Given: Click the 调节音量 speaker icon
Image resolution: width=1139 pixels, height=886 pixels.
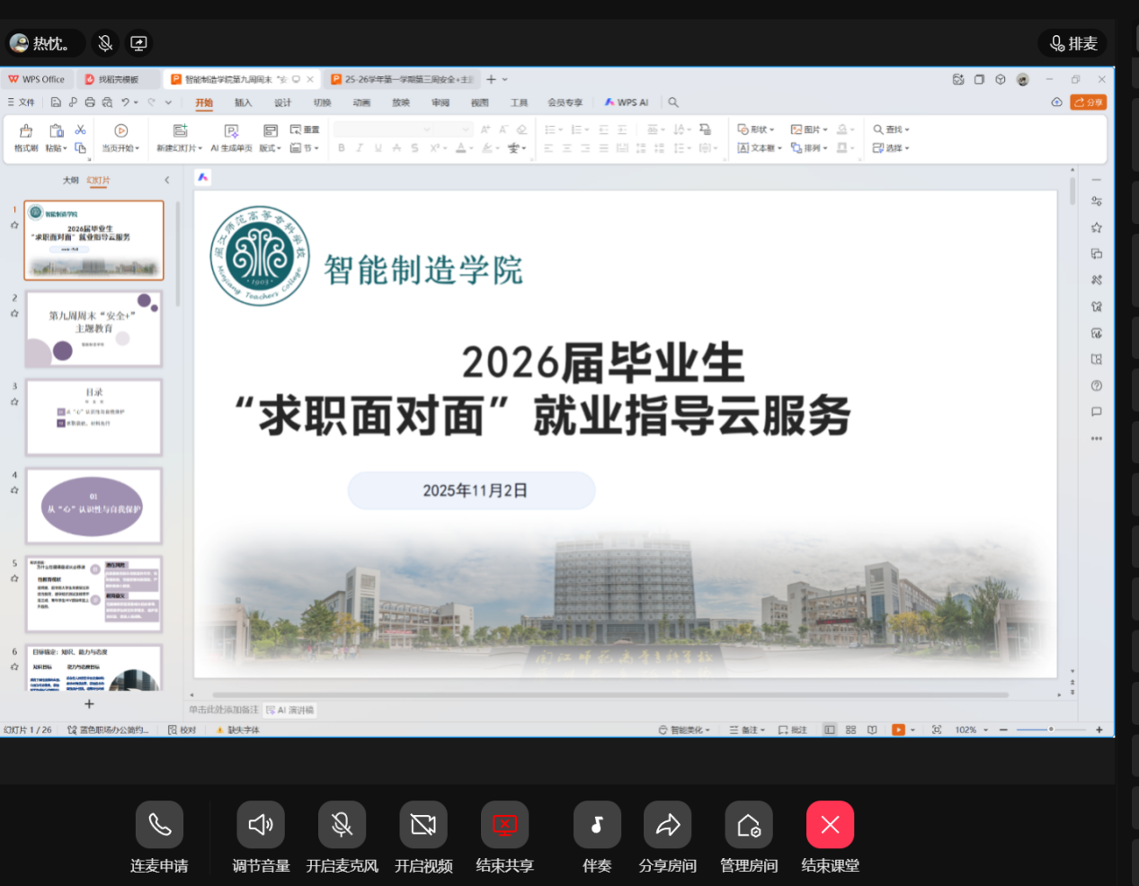Looking at the screenshot, I should (x=261, y=825).
